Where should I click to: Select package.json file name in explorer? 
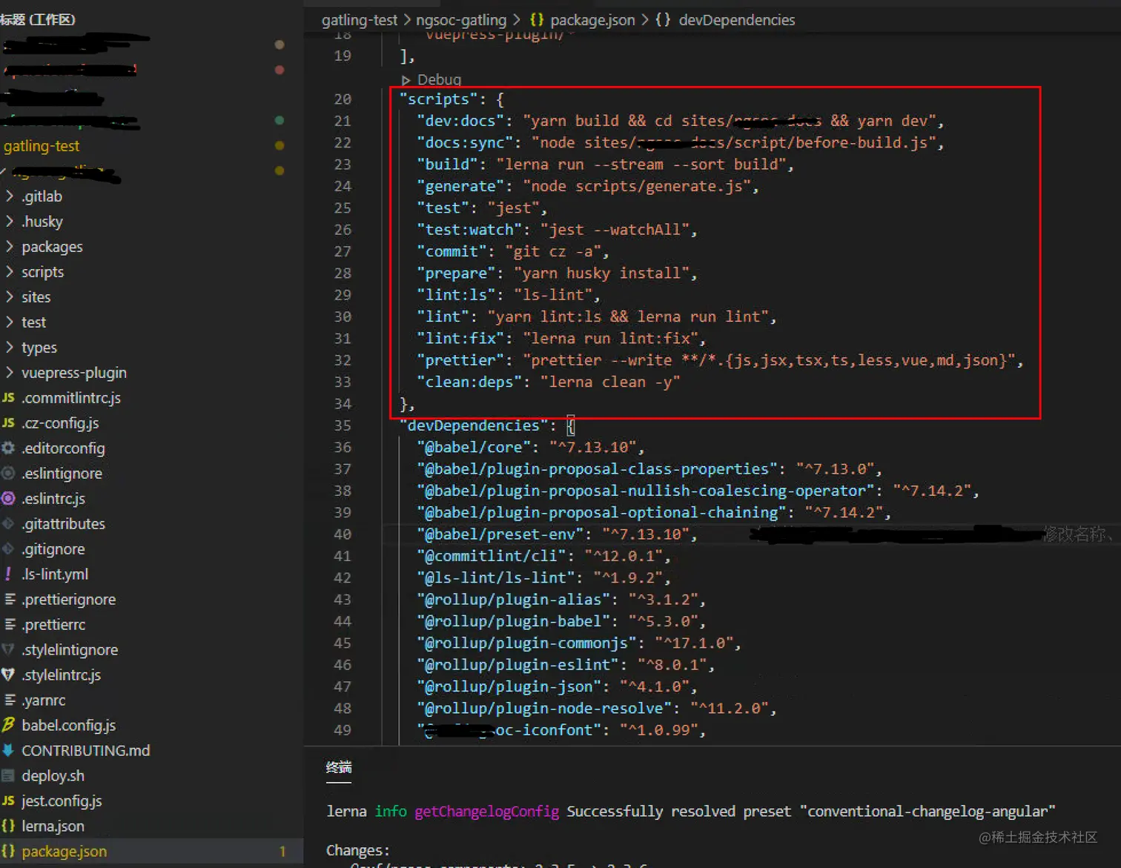65,852
